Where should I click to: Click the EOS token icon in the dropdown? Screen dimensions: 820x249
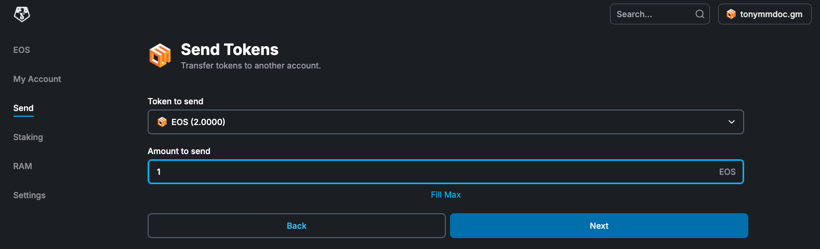[162, 122]
